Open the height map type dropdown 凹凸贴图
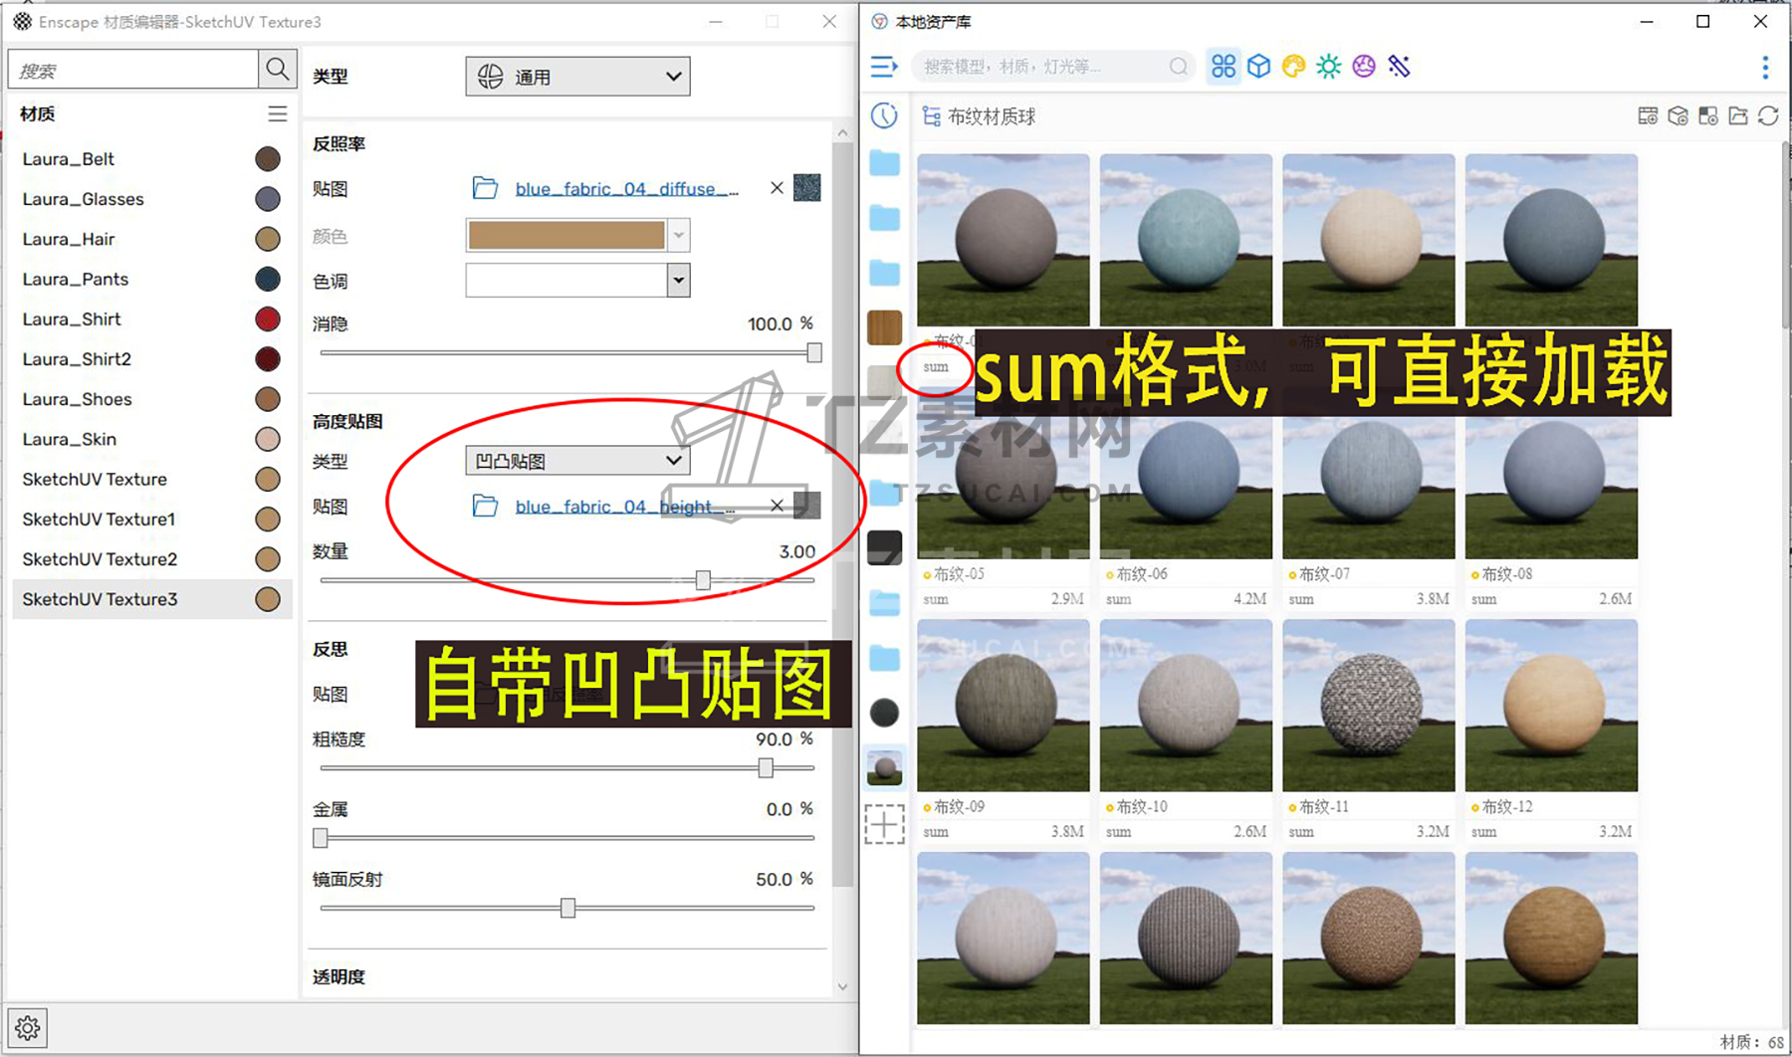Screen dimensions: 1792x1057 click(x=577, y=461)
